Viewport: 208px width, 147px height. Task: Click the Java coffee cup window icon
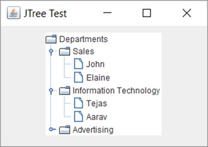click(14, 13)
